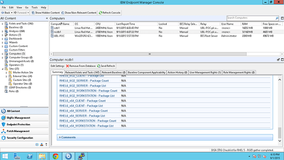Open Chrome from the taskbar
Image resolution: width=284 pixels, height=160 pixels.
pyautogui.click(x=56, y=156)
